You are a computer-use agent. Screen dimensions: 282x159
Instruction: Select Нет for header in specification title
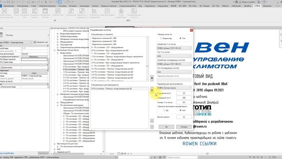pyautogui.click(x=180, y=110)
